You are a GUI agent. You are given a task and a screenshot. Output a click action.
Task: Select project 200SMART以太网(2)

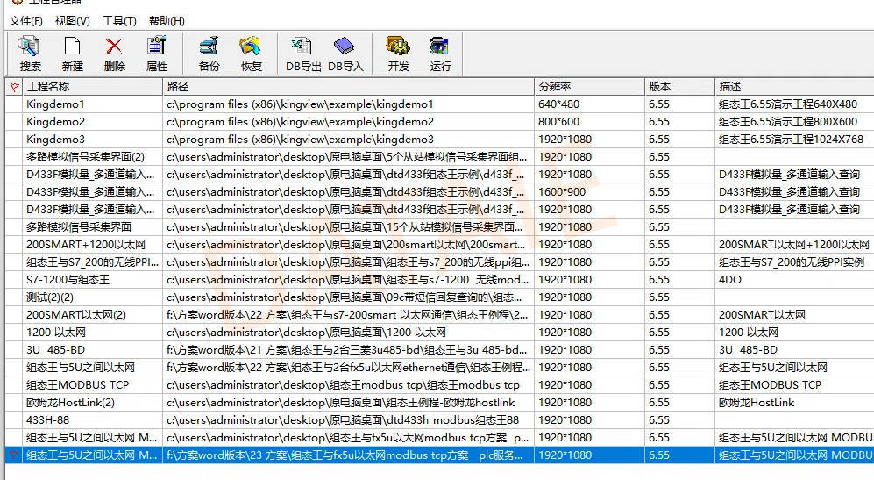[76, 315]
